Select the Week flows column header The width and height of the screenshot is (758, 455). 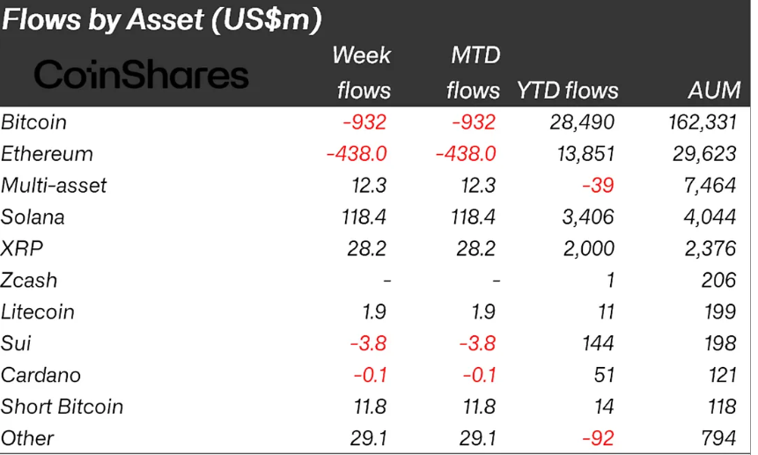point(361,73)
